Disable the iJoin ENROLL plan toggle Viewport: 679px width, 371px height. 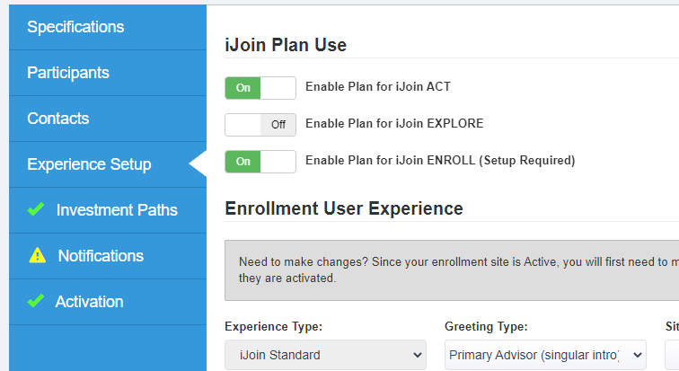pos(260,162)
